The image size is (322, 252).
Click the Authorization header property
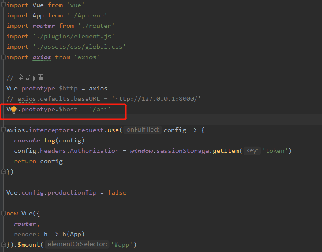(x=94, y=151)
